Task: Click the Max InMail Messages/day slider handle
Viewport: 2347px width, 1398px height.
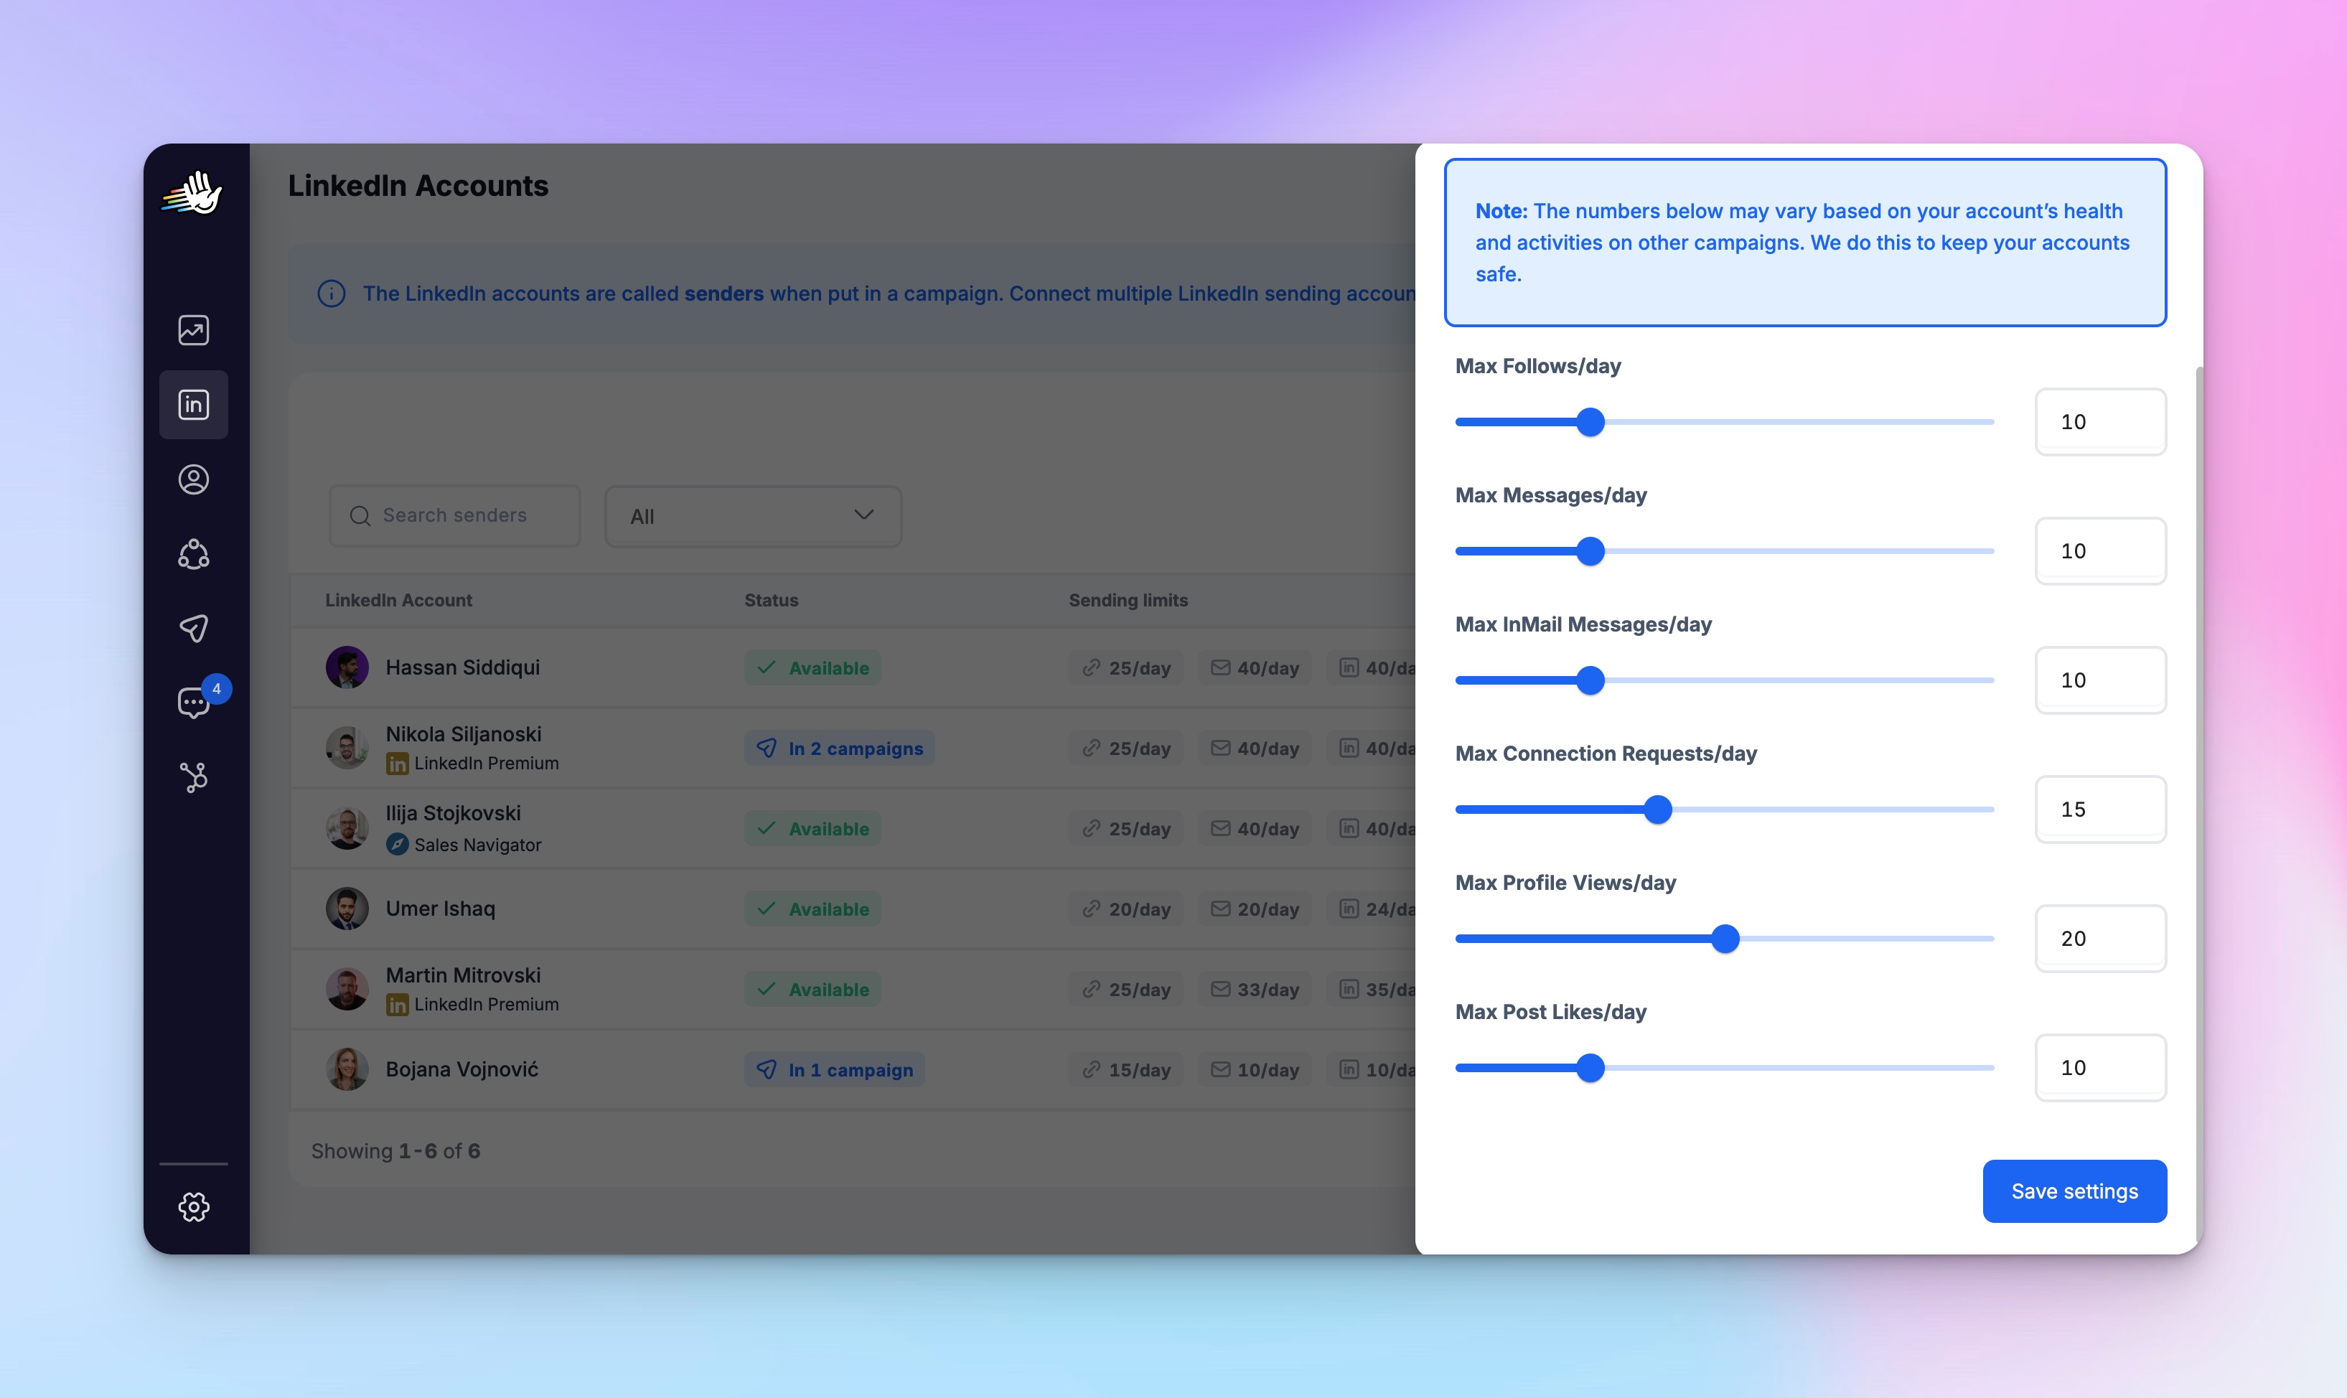Action: click(x=1591, y=680)
